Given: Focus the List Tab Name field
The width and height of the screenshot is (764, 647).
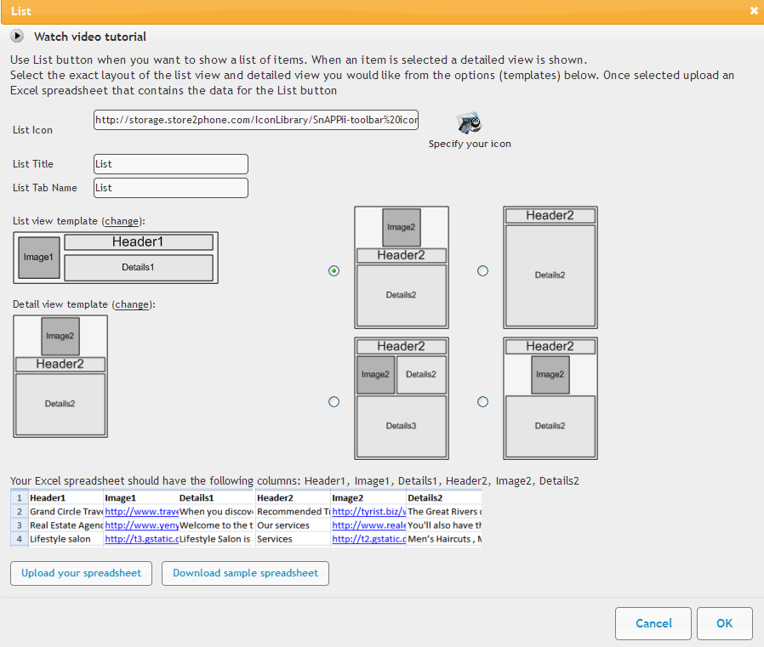Looking at the screenshot, I should 171,188.
